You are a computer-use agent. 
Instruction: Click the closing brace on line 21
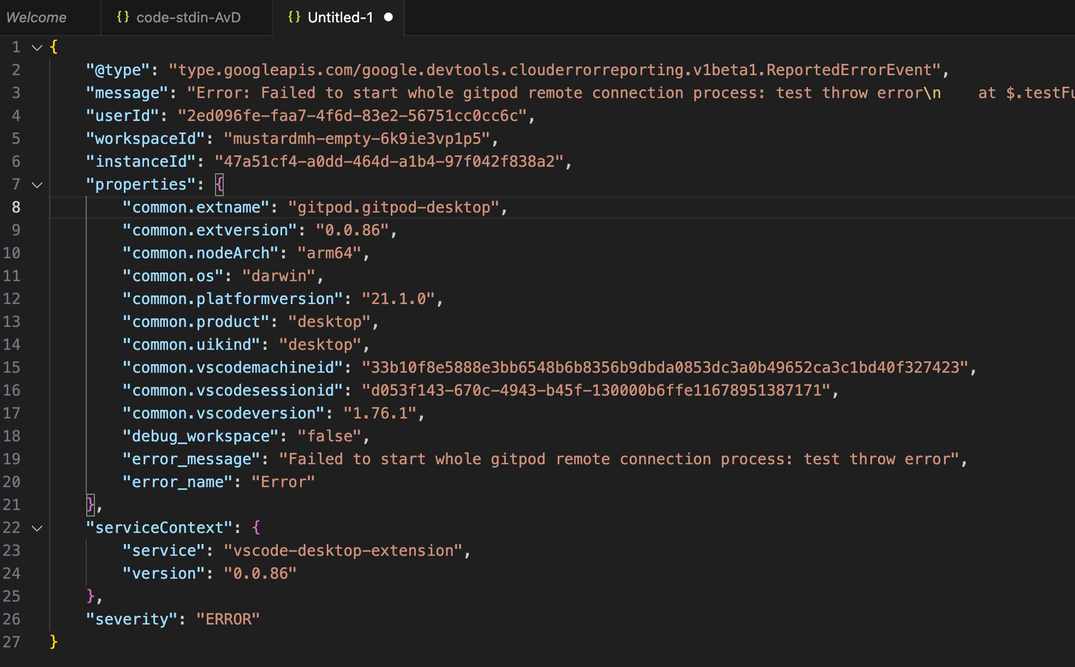click(90, 505)
